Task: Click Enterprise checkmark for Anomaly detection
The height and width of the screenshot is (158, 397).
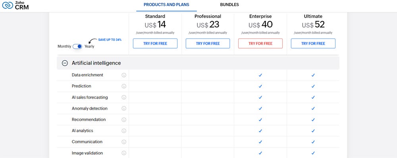Action: click(260, 108)
